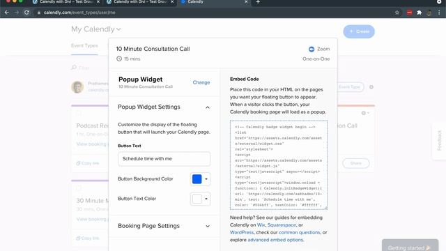Open the browser profile avatar
Screen dimensions: 446x251
pyautogui.click(x=429, y=13)
